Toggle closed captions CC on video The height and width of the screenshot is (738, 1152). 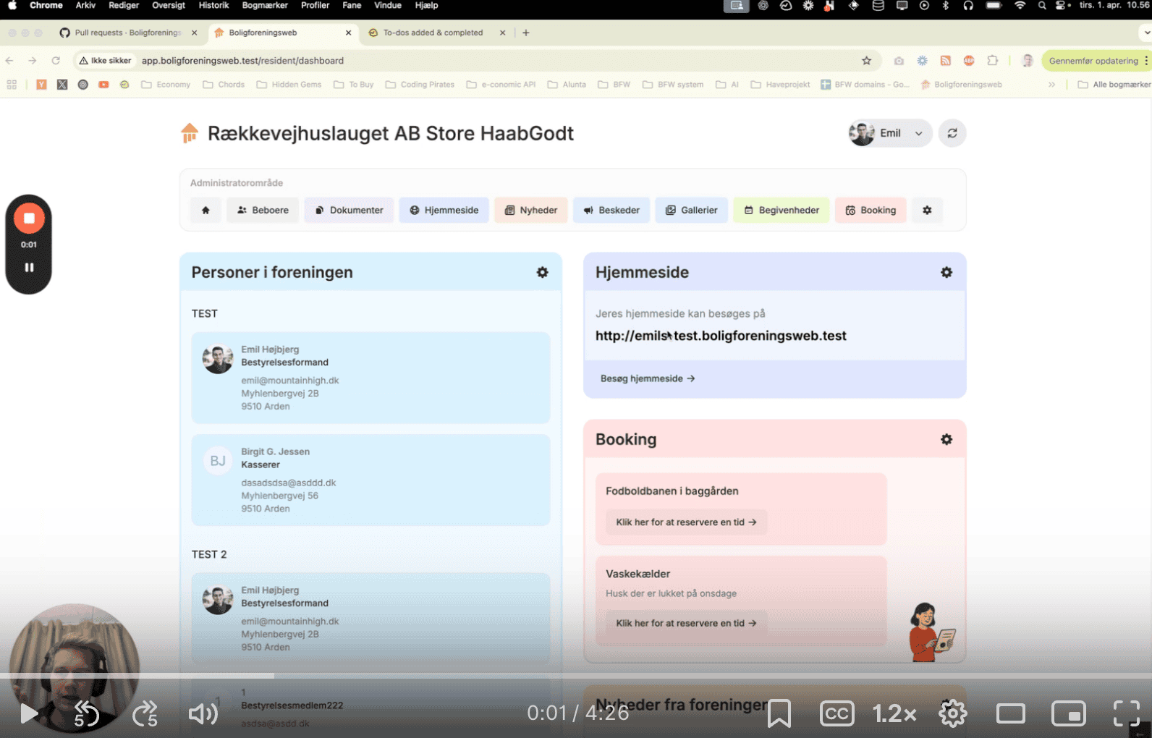click(837, 713)
